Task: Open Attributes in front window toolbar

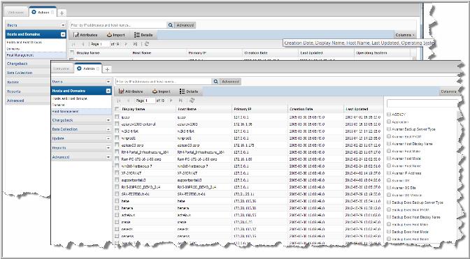Action: coord(131,91)
